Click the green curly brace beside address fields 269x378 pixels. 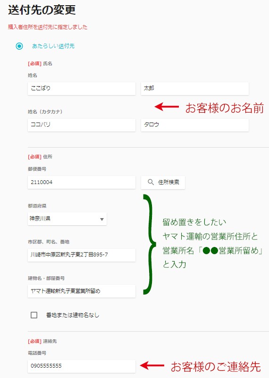tap(149, 244)
